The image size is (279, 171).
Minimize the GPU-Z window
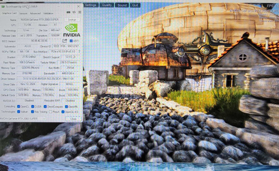tap(59, 6)
